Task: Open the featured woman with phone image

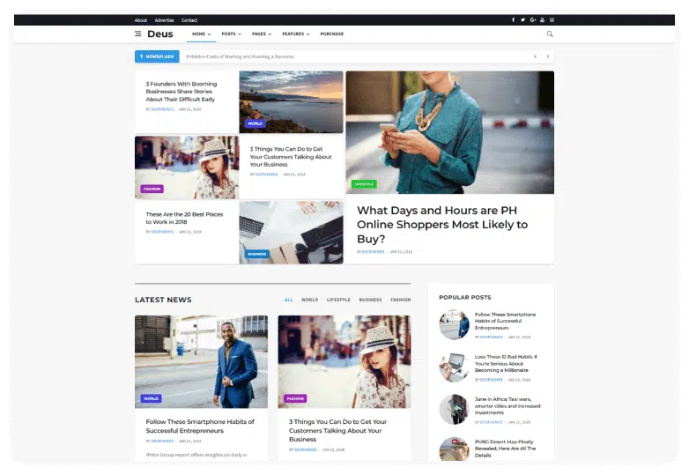Action: [449, 132]
